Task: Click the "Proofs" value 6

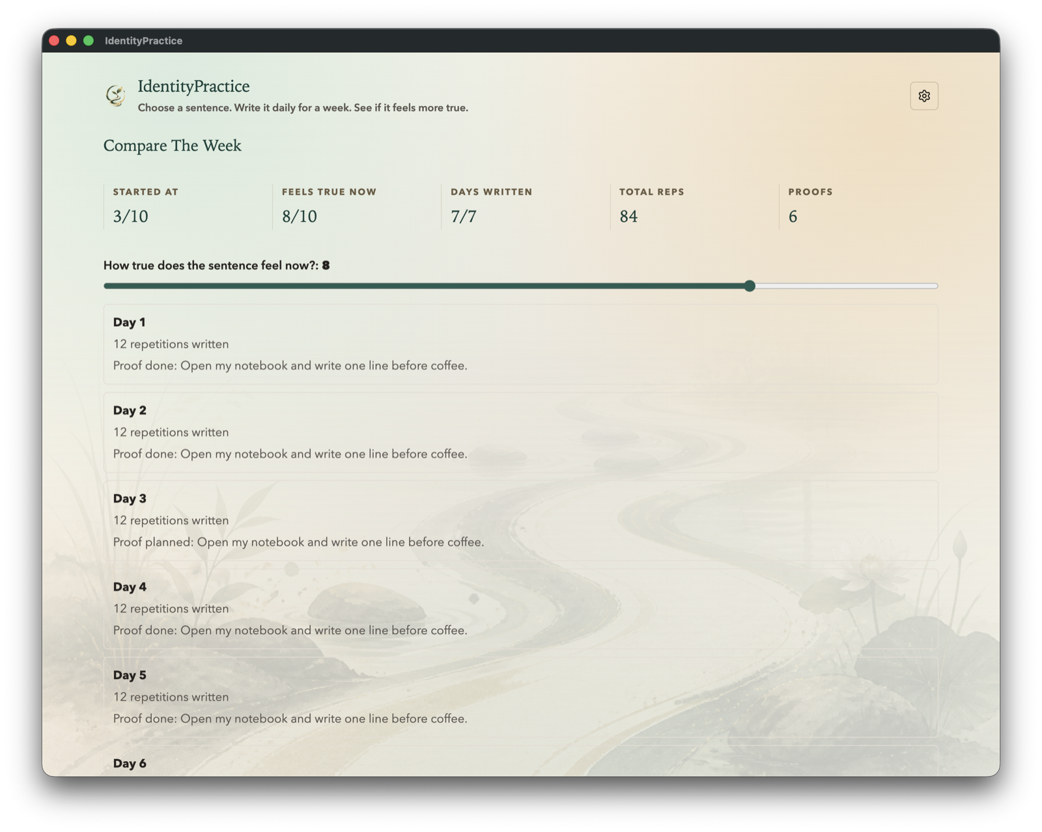Action: click(793, 216)
